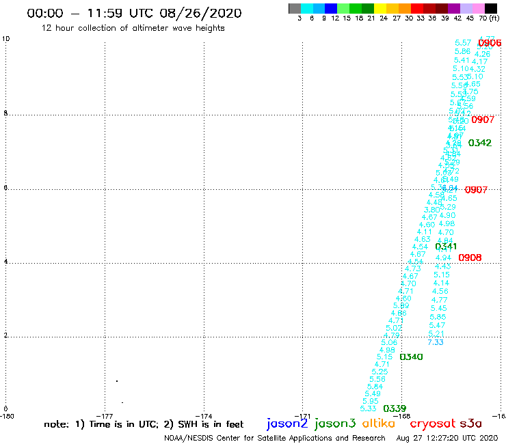Click the cryosat satellite label
The image size is (506, 444).
tap(433, 424)
